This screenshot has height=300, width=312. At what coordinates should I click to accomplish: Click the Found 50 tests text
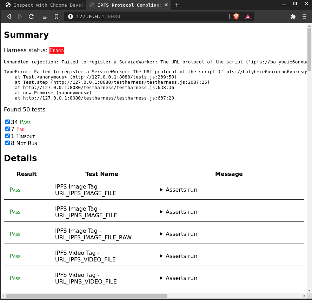[x=25, y=109]
